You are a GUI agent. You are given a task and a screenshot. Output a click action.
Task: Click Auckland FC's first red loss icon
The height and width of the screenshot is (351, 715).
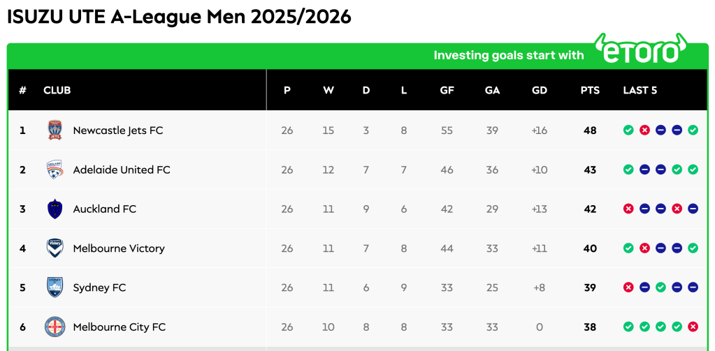click(x=628, y=209)
